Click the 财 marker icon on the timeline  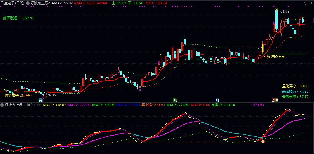pyautogui.click(x=217, y=100)
